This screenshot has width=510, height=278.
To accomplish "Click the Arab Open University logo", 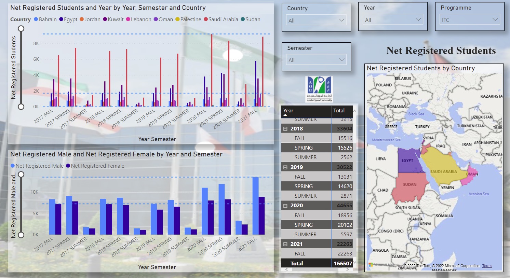I will coord(319,89).
